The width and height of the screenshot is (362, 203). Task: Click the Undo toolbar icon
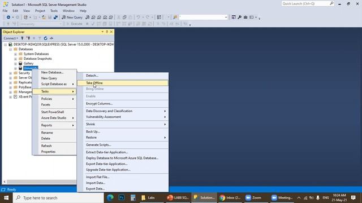coord(138,17)
